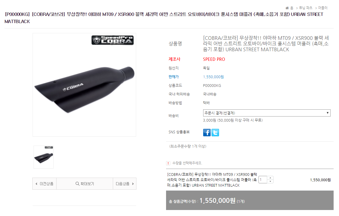
Task: Click the left chevron of 이전상품
Action: (36, 184)
